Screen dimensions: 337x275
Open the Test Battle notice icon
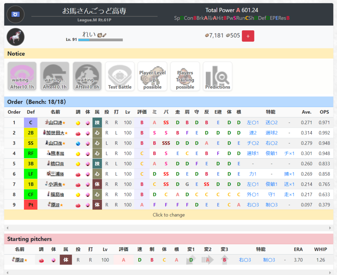(120, 76)
